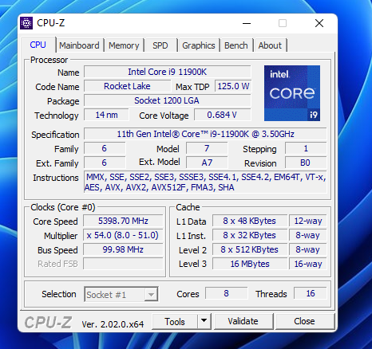Viewport: 372px width, 349px height.
Task: Click the 'Clocks (Core #0)' group label
Action: (x=63, y=207)
